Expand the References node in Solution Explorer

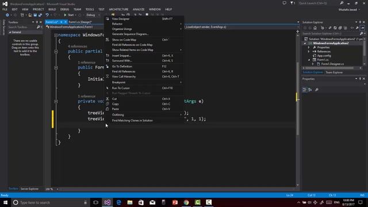[x=309, y=51]
